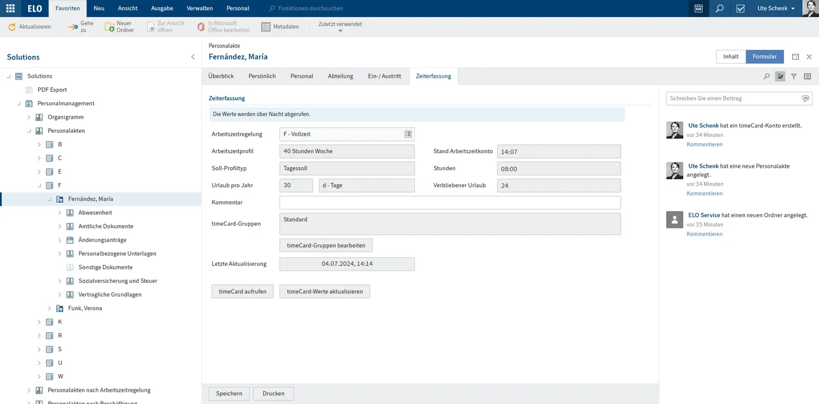
Task: Create a Neuer Ordner
Action: [119, 27]
